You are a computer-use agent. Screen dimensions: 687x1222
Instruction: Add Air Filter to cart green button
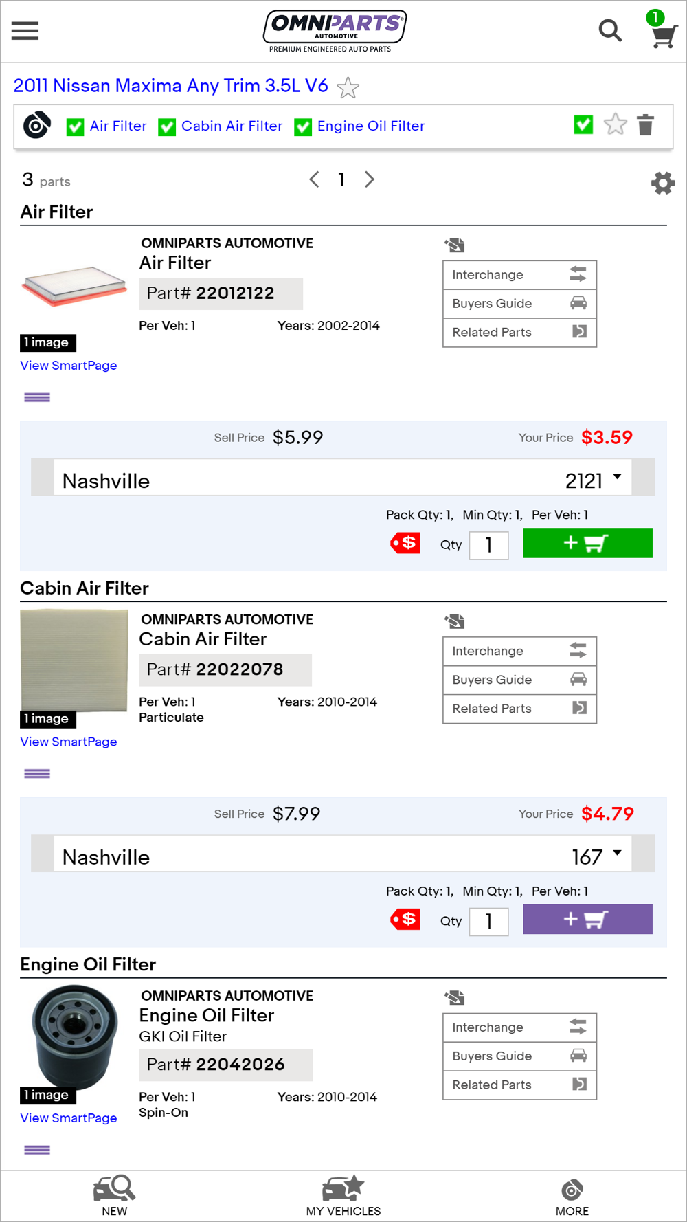coord(587,543)
